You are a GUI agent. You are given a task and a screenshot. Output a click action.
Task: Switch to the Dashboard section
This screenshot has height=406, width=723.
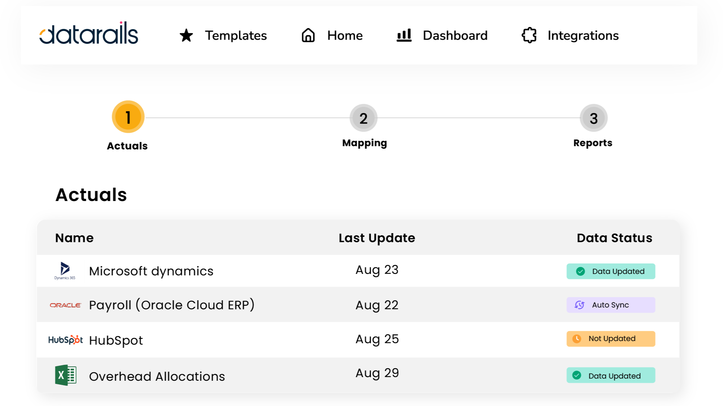coord(455,35)
